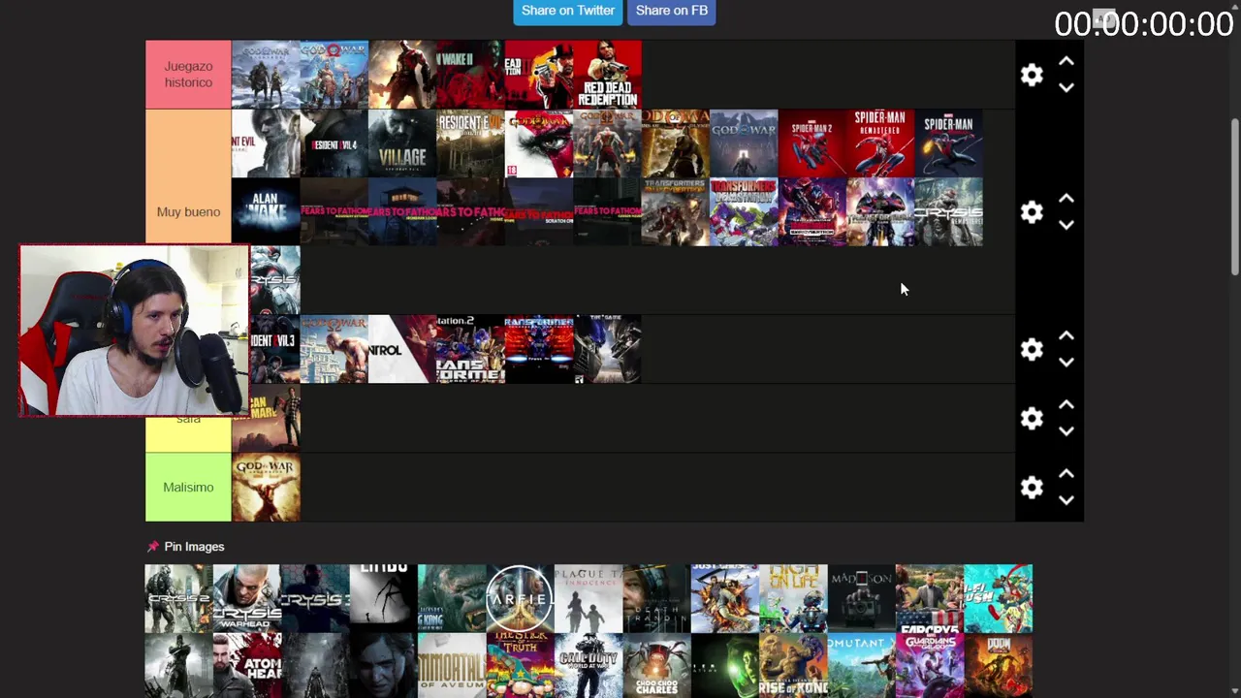
Task: Click the Share on Twitter button
Action: [568, 11]
